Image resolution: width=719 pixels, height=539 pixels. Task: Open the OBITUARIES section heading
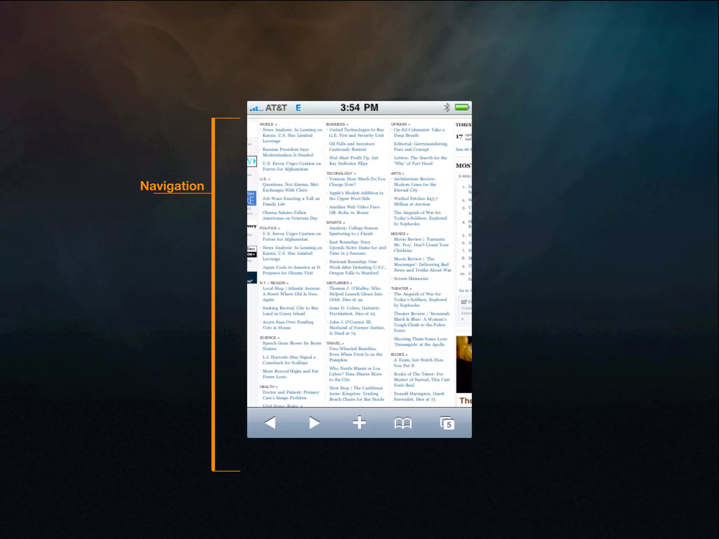click(338, 283)
